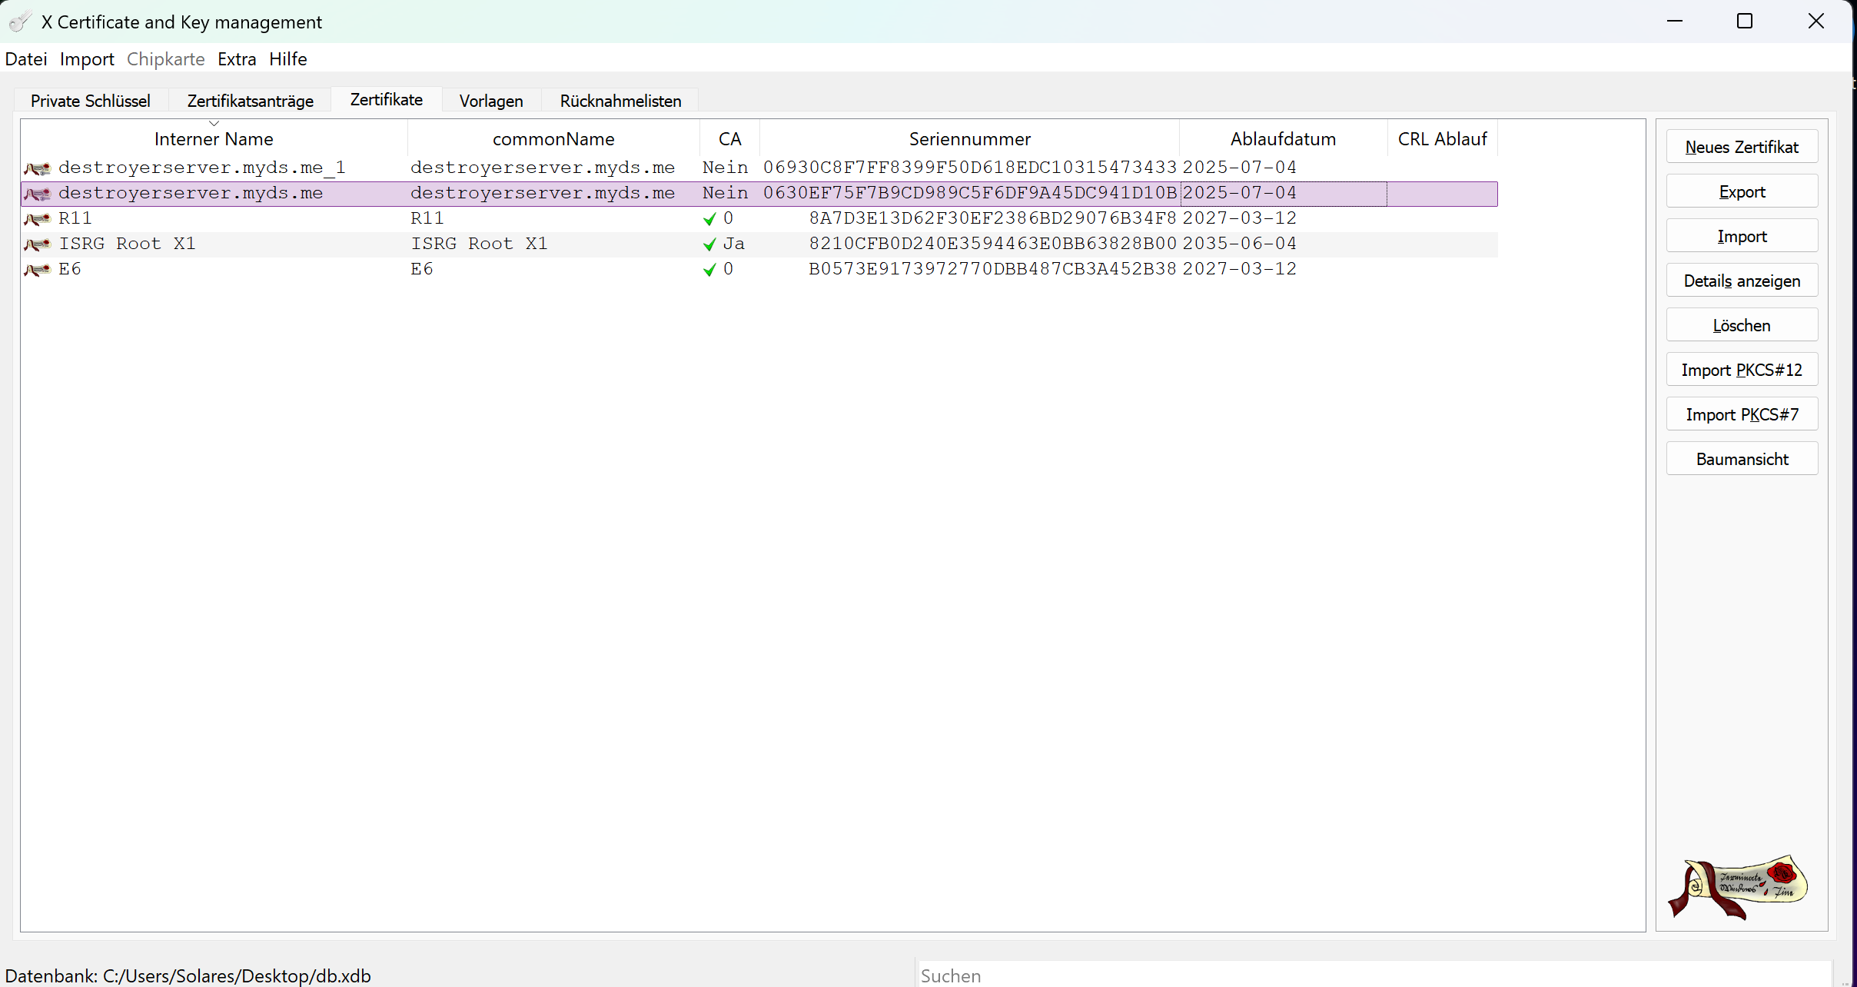Select R11 internal name cell
1857x987 pixels.
click(75, 218)
